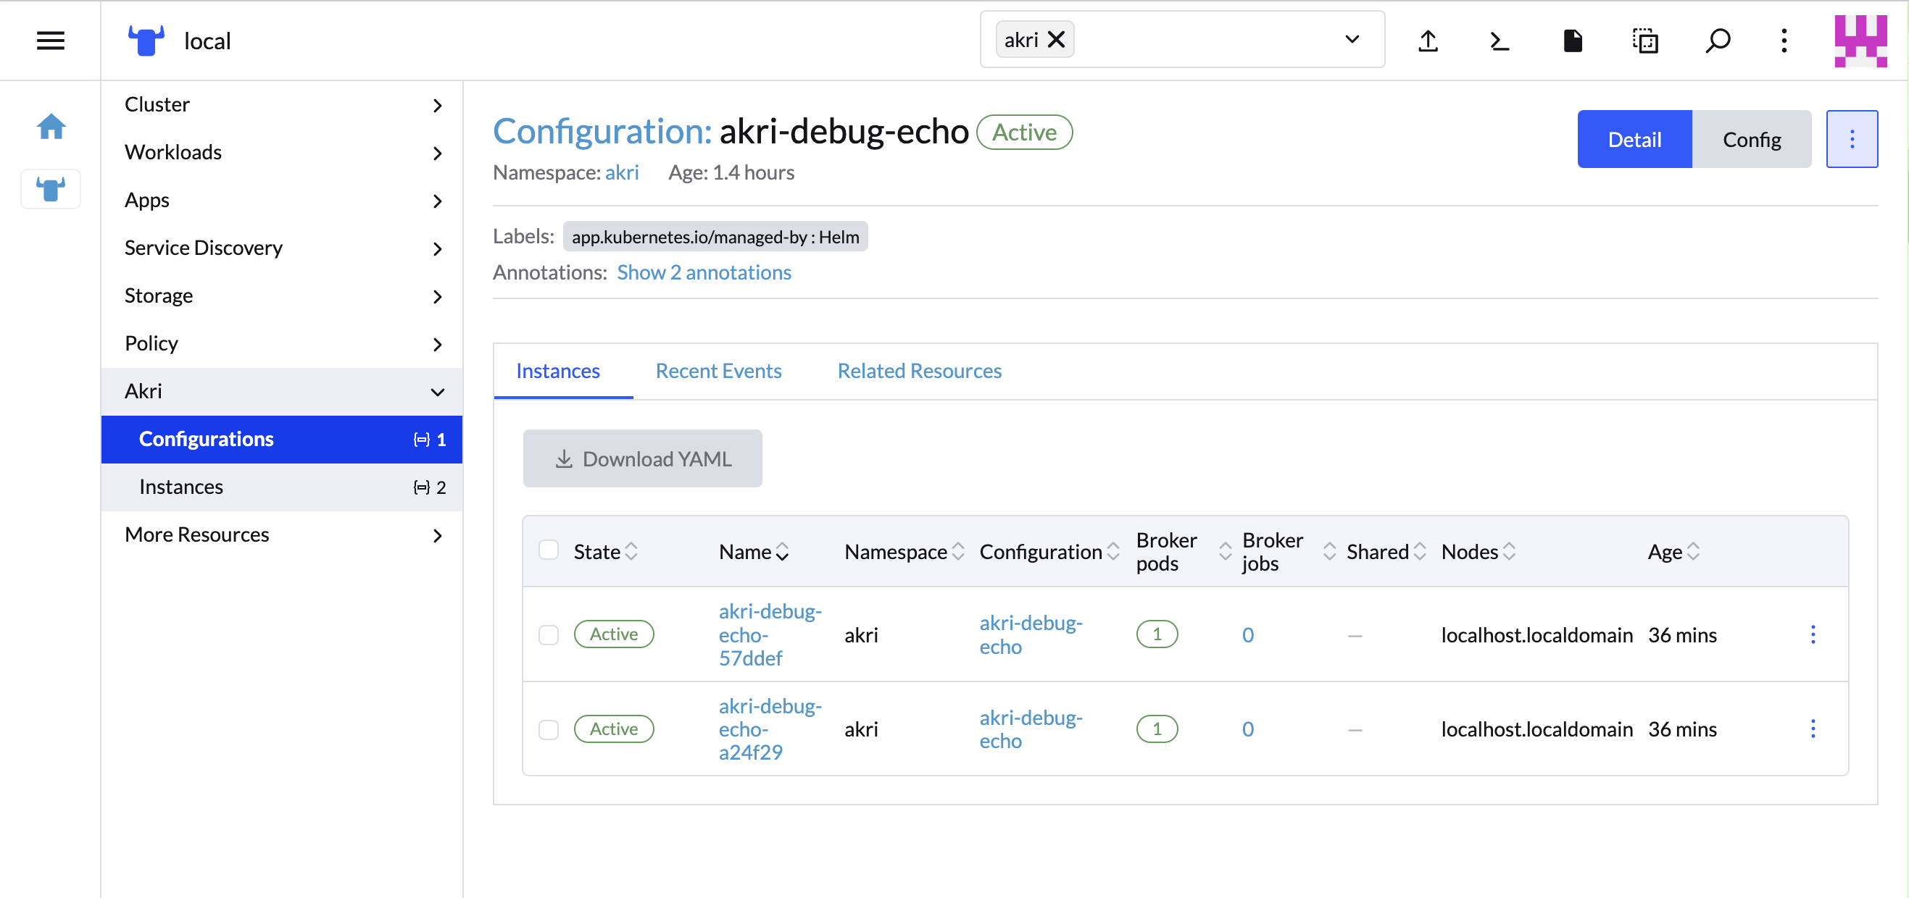Switch to the Recent Events tab
This screenshot has width=1909, height=898.
point(718,371)
